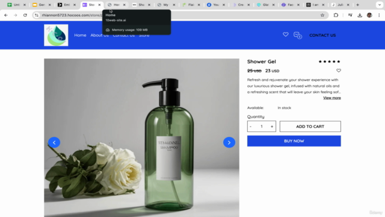
Task: Click the 23 USD price
Action: [272, 71]
